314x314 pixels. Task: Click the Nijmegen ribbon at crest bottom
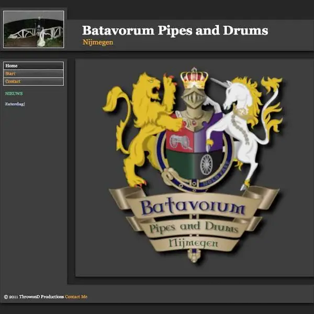(194, 244)
